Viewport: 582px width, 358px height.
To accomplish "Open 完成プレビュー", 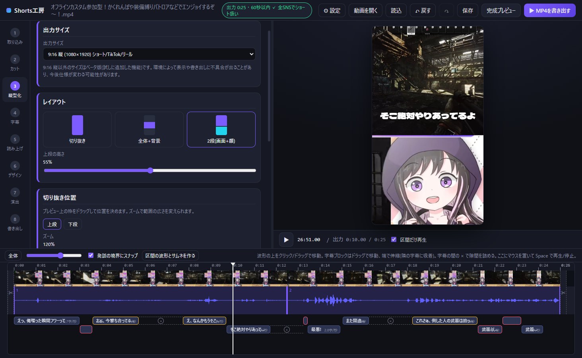I will coord(501,11).
